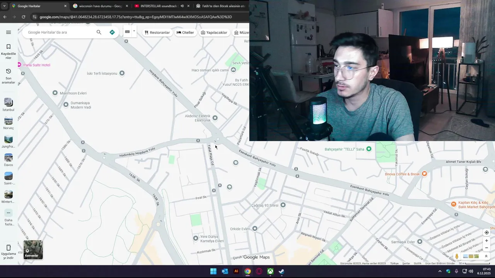The height and width of the screenshot is (278, 495).
Task: Click the keyboard input tools icon
Action: click(x=127, y=32)
